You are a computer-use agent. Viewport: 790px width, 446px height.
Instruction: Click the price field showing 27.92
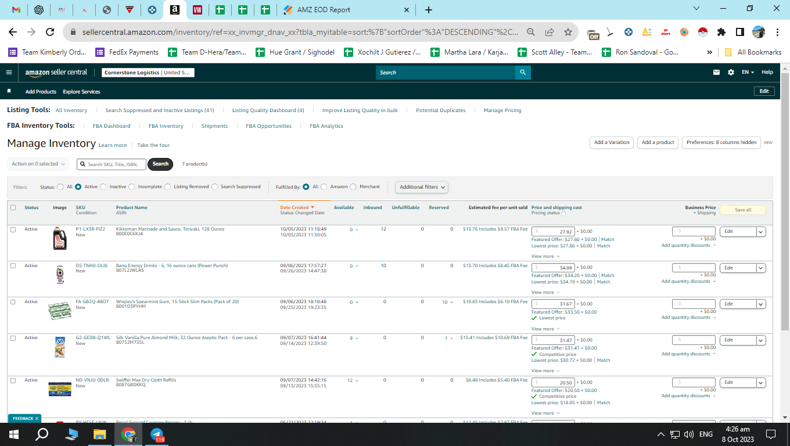pyautogui.click(x=553, y=232)
